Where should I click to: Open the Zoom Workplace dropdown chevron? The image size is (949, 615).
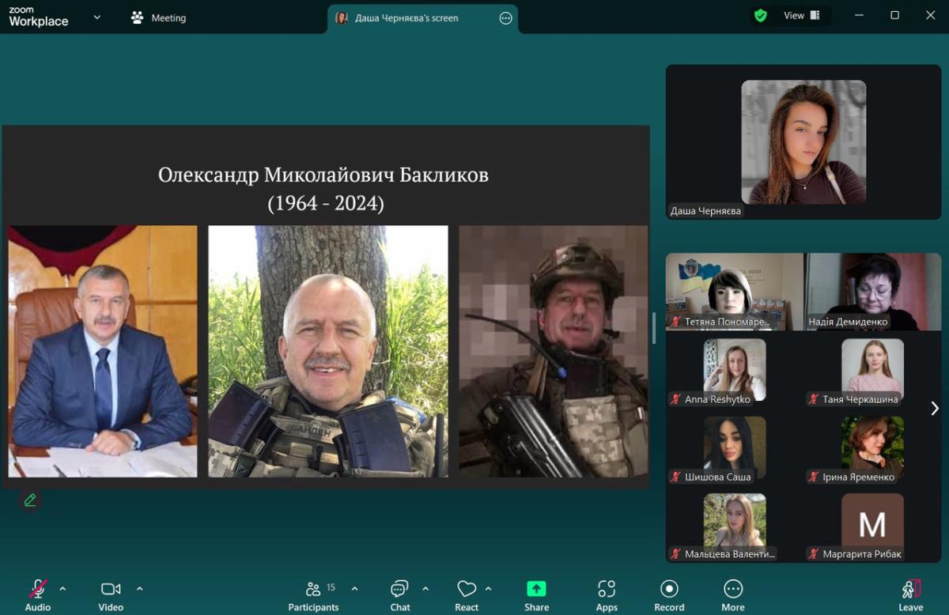click(x=97, y=17)
